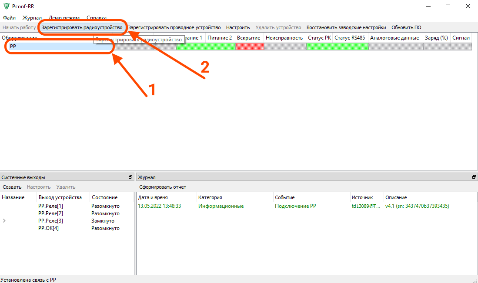Click Зарегистрировать проводное устройство
Viewport: 478px width, 283px height.
(x=174, y=27)
